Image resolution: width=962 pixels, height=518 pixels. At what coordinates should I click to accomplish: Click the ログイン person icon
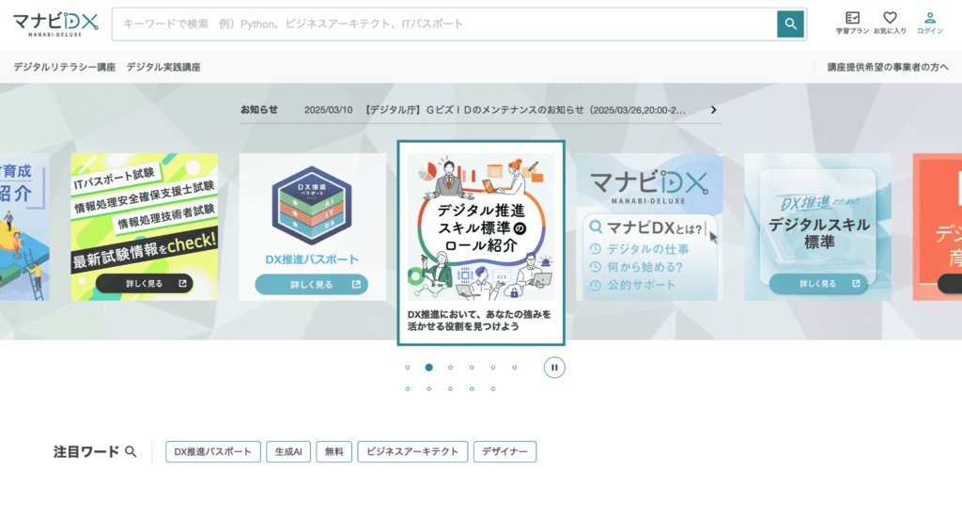(x=930, y=23)
